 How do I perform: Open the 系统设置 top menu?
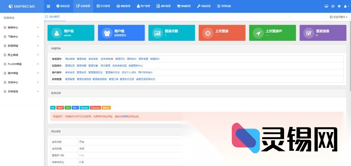63,6
